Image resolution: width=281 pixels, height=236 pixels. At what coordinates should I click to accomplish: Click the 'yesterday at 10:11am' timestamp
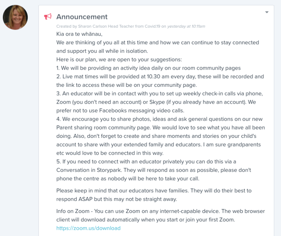coord(186,26)
